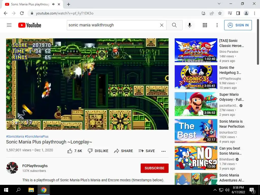
Task: Dislike the video
Action: click(98, 151)
